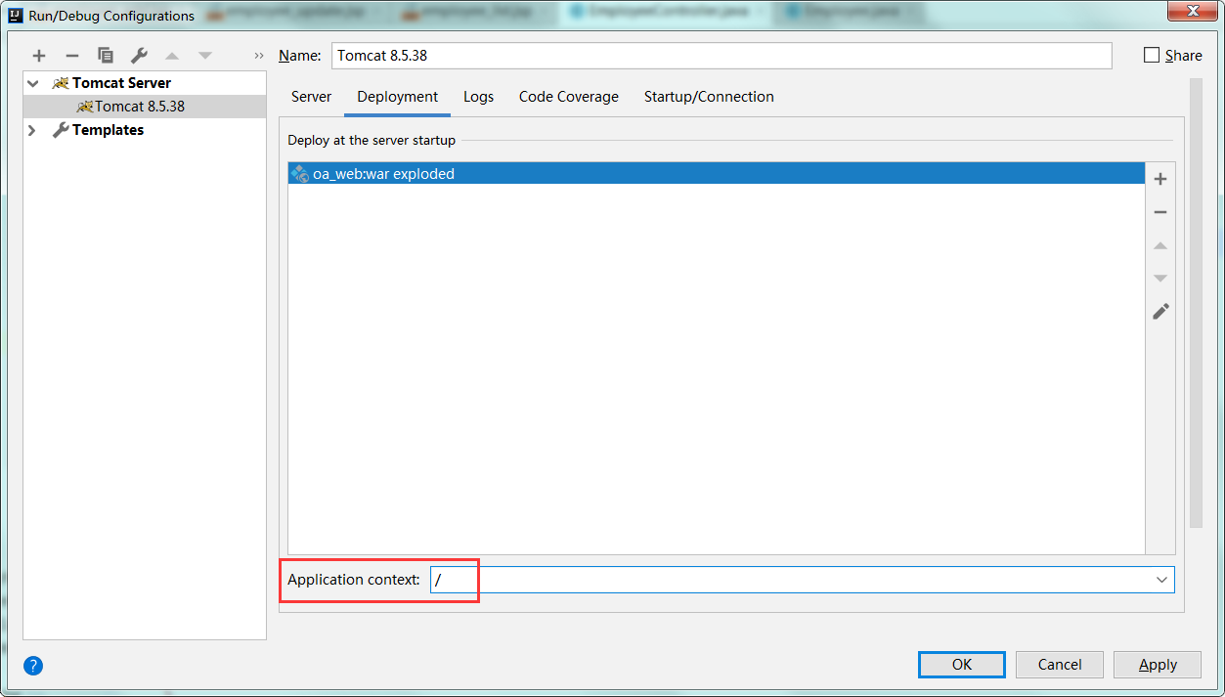This screenshot has width=1225, height=697.
Task: Click the Cancel button
Action: coord(1060,665)
